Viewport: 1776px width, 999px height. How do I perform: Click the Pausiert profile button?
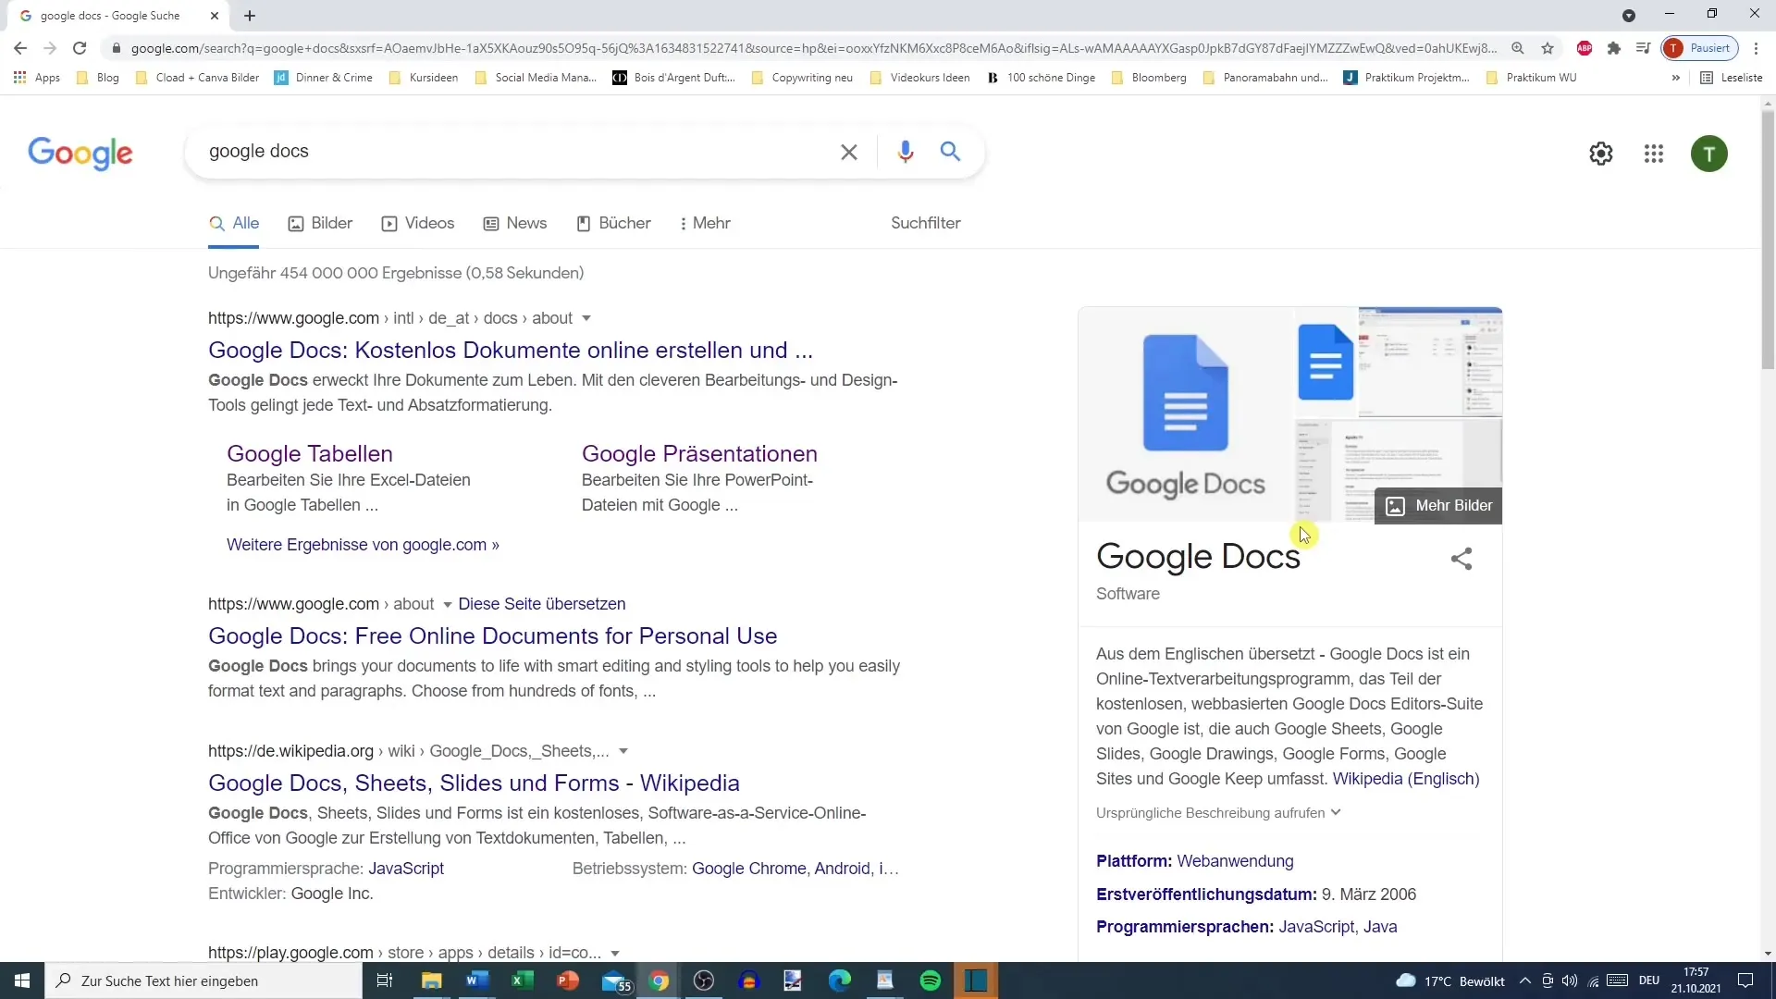(1700, 48)
